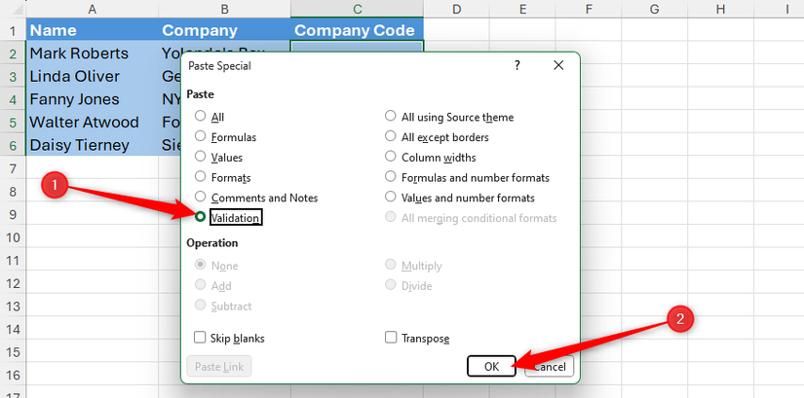This screenshot has height=398, width=804.
Task: Click the Fanny Jones cell
Action: coord(93,99)
